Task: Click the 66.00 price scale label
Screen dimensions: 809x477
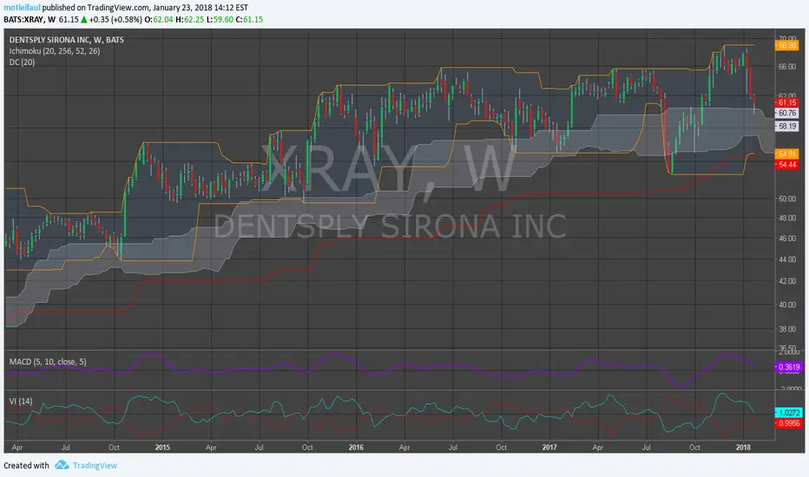Action: tap(786, 67)
